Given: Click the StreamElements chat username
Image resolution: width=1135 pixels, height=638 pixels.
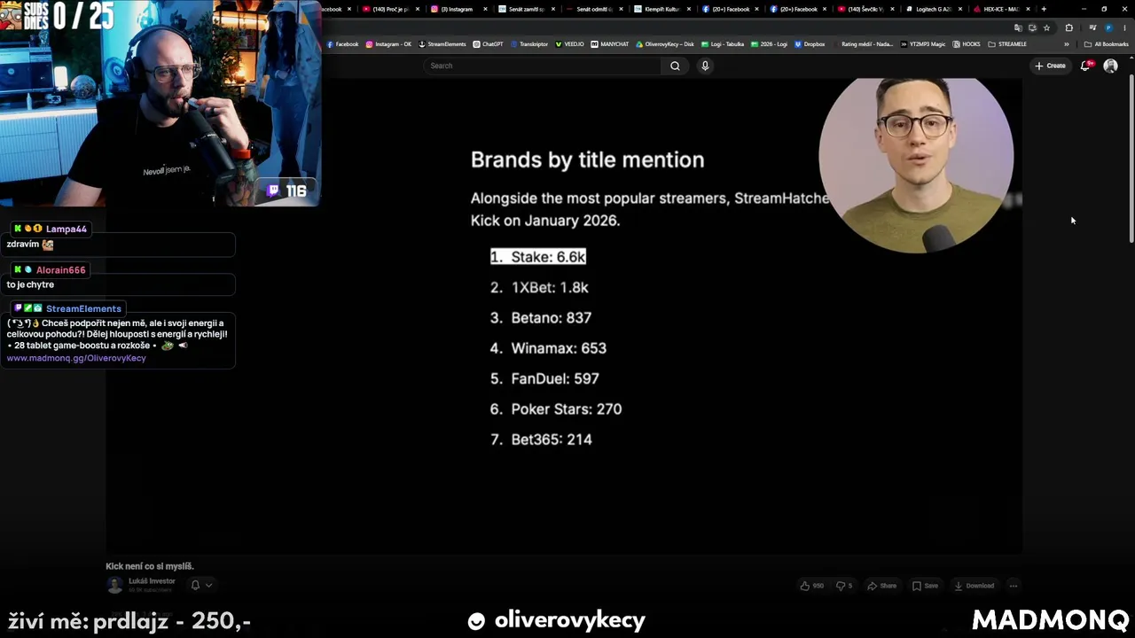Looking at the screenshot, I should [83, 308].
